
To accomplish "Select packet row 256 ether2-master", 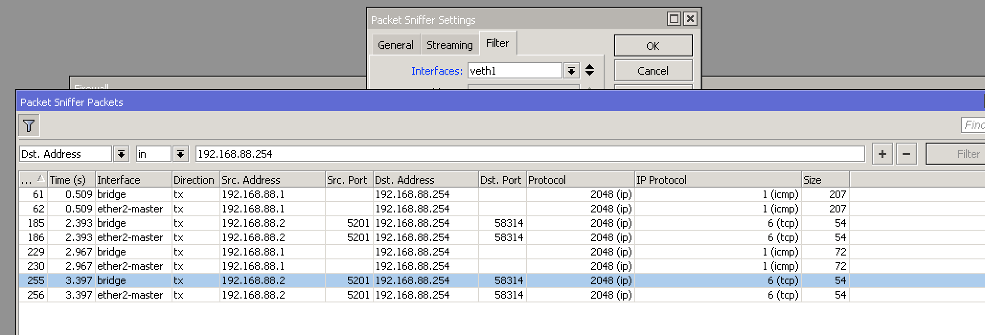I will (x=502, y=295).
